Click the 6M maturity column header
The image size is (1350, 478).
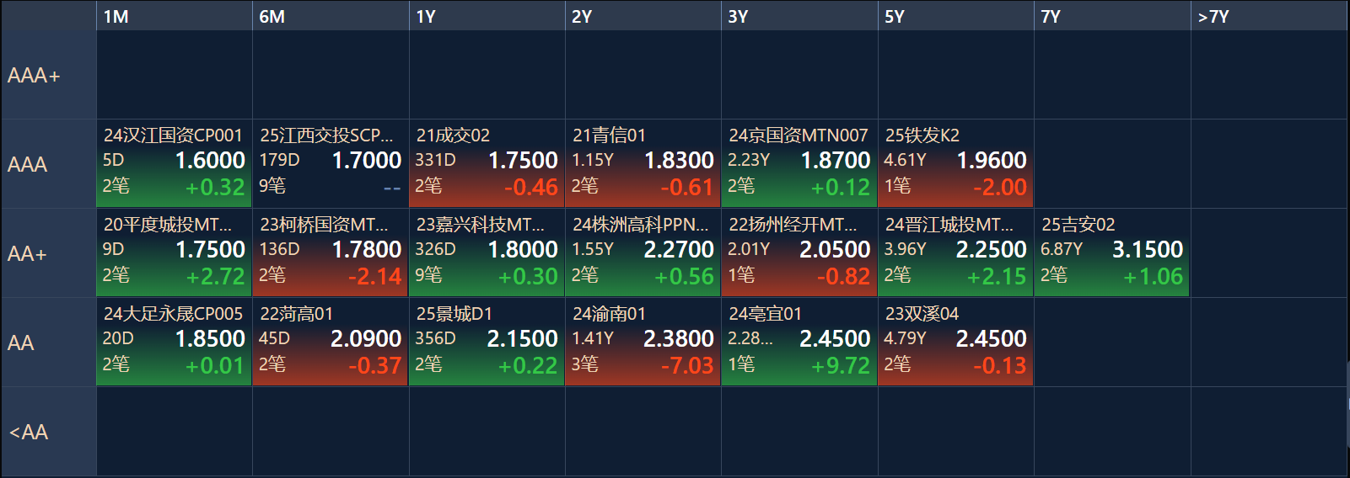click(331, 16)
